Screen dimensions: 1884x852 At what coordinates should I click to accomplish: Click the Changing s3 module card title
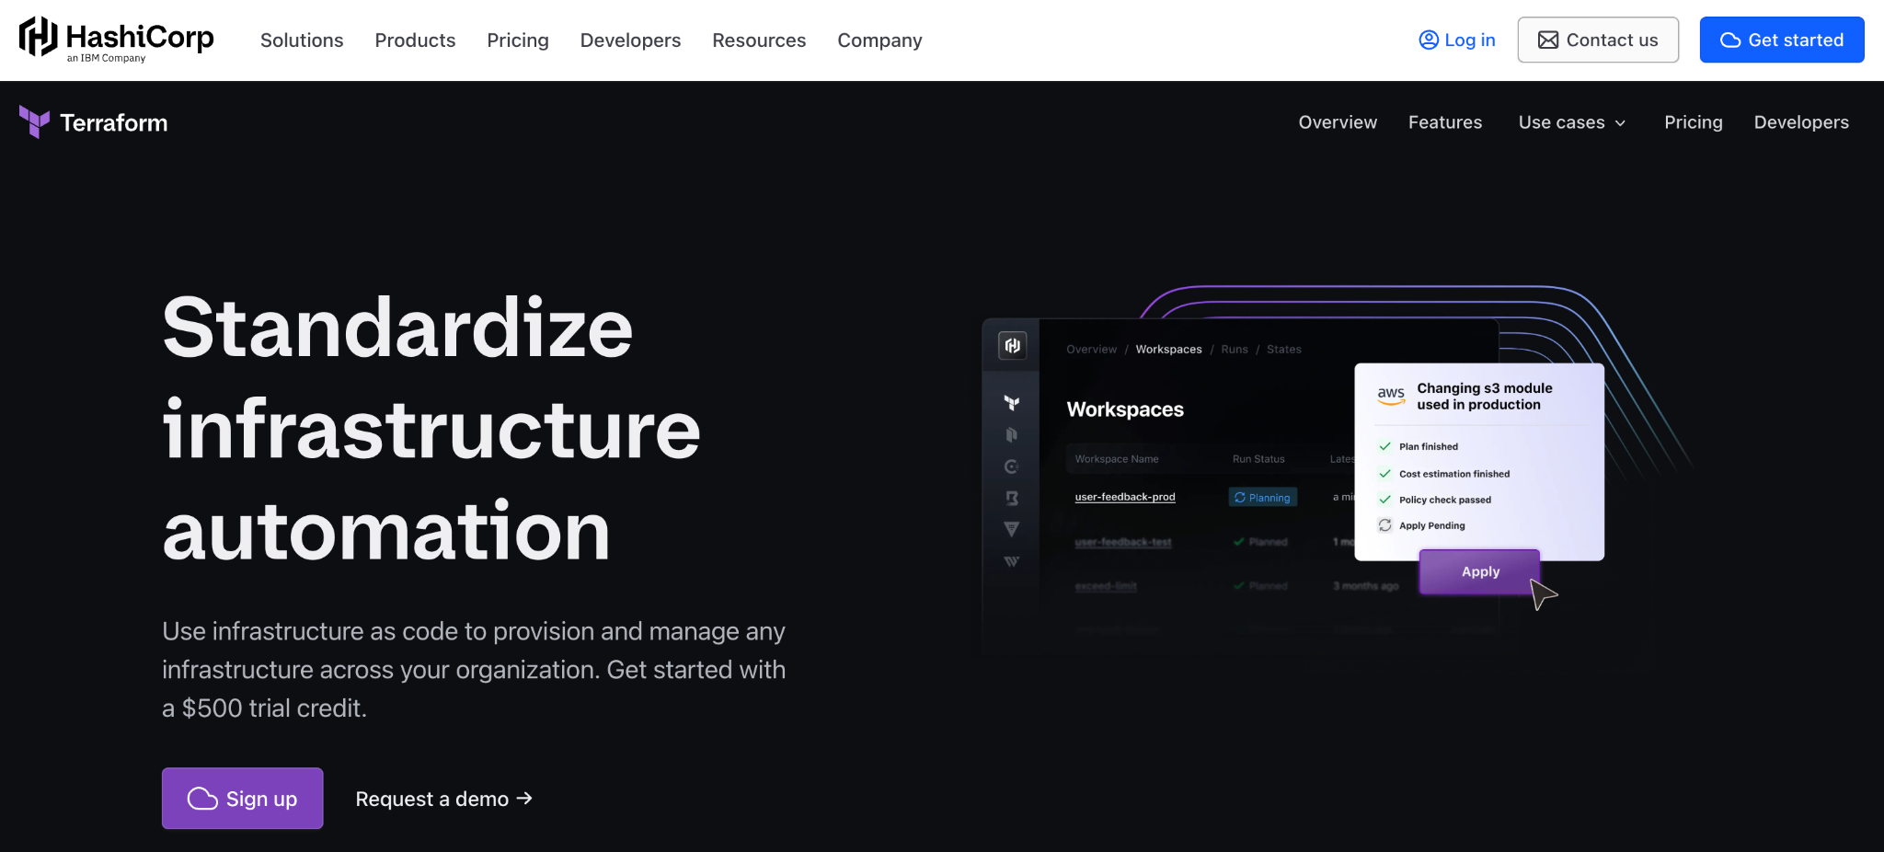pyautogui.click(x=1484, y=397)
